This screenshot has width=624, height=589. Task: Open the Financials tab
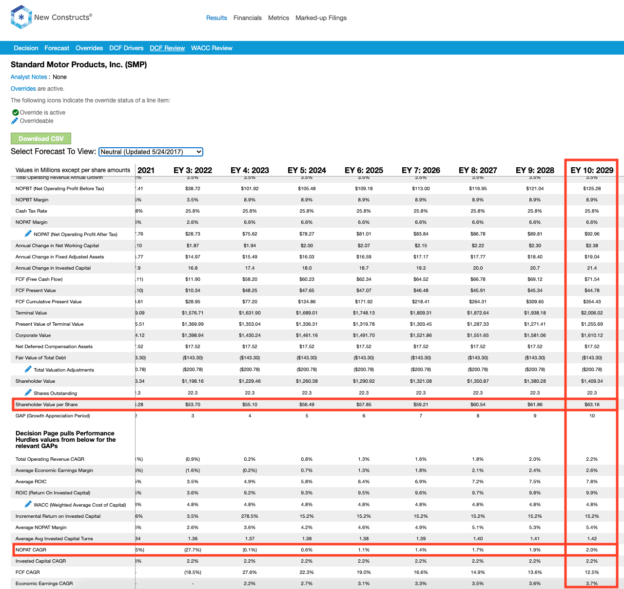248,18
